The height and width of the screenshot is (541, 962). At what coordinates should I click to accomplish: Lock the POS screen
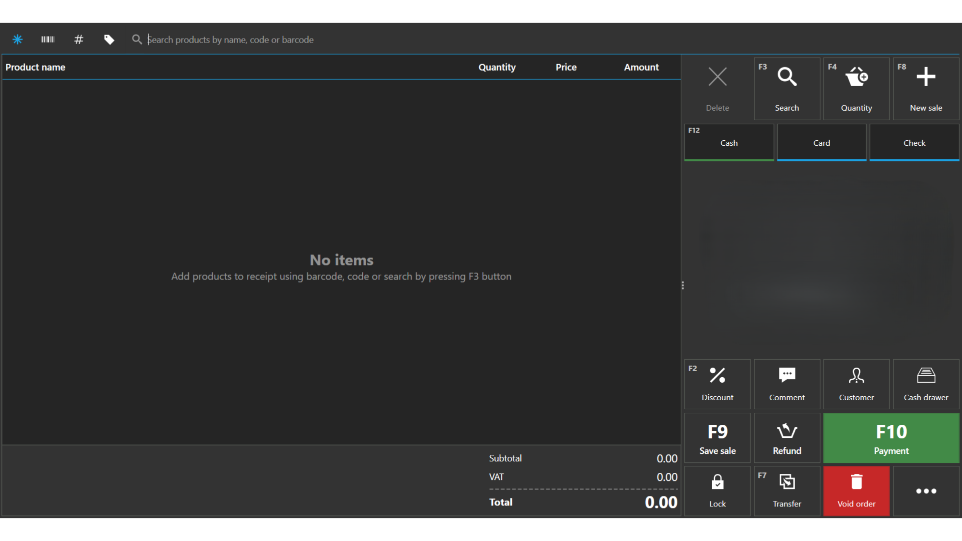click(717, 491)
